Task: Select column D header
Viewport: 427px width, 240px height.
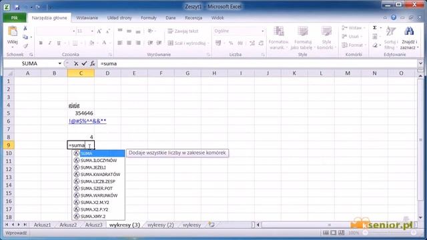Action: [107, 73]
